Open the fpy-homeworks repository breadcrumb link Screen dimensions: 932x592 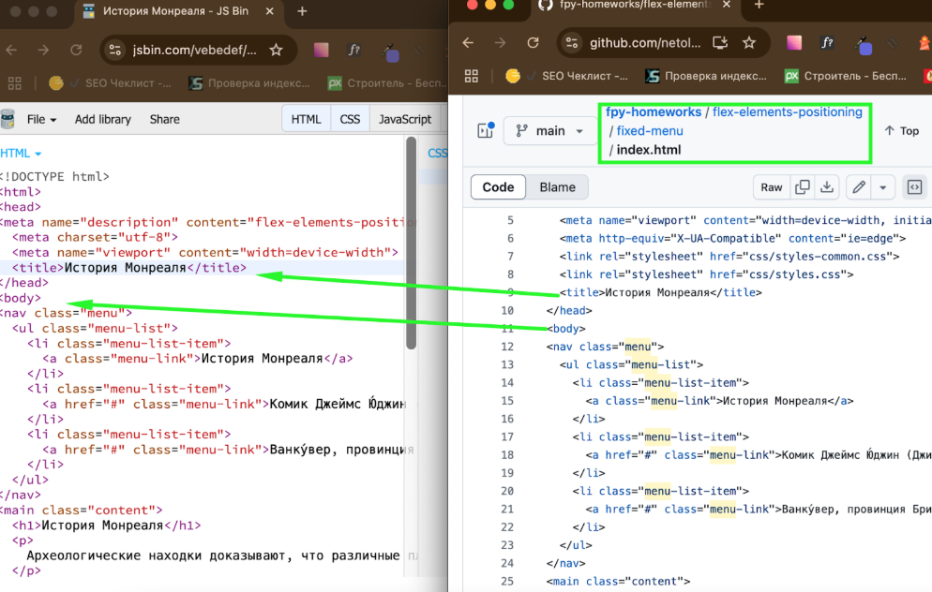coord(654,111)
